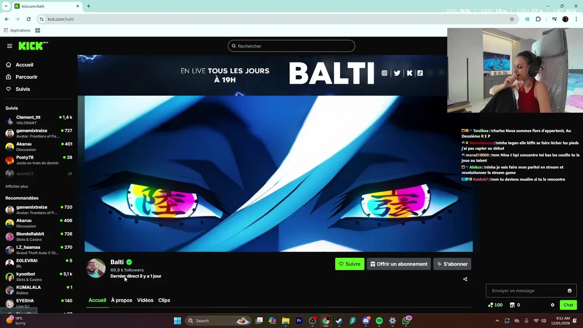Click the S'abonner button

click(x=452, y=264)
